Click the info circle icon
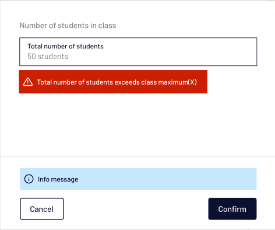 pos(29,179)
